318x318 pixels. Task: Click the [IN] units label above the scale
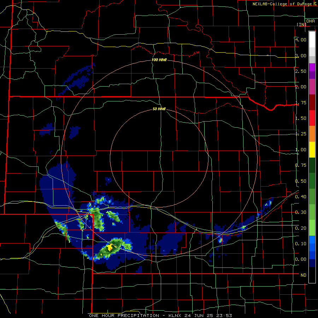(x=301, y=24)
